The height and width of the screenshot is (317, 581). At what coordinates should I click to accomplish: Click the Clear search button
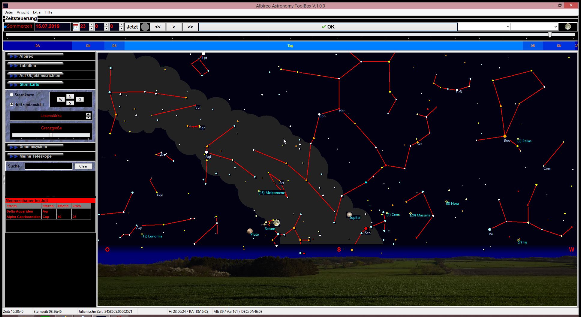(83, 166)
